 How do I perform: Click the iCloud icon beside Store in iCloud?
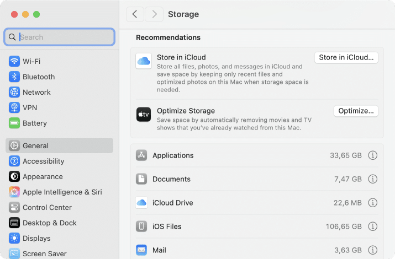pyautogui.click(x=144, y=61)
